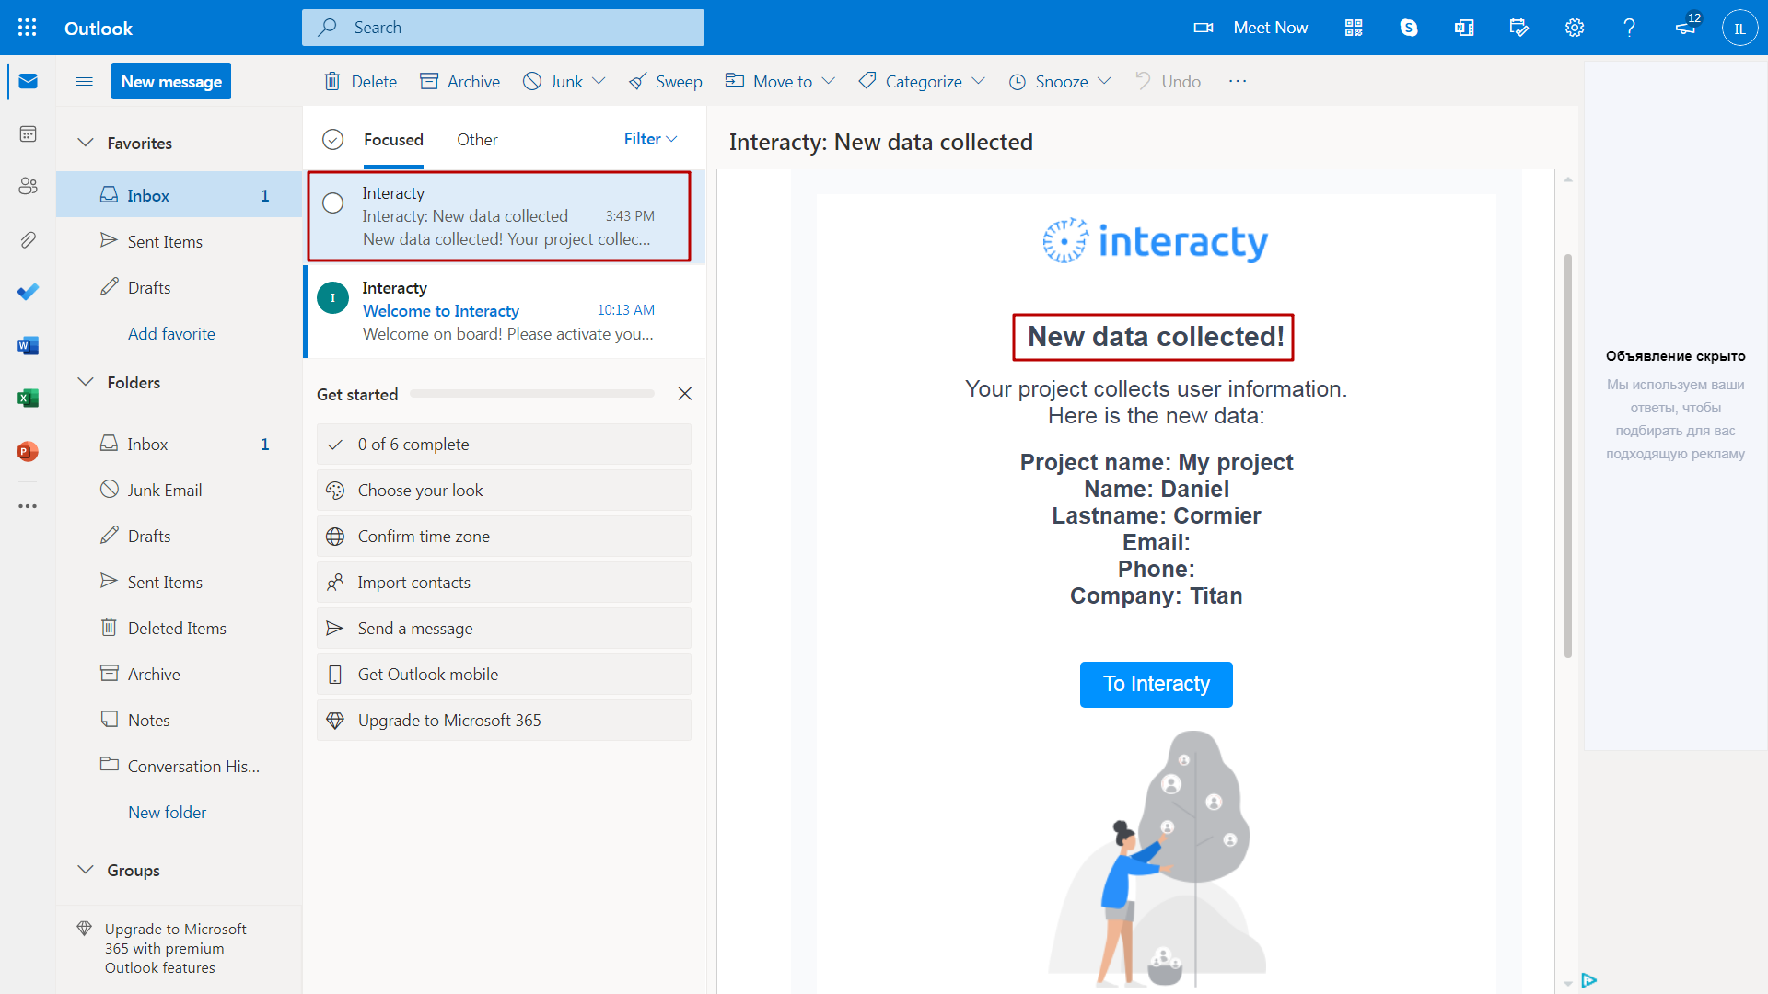Toggle navigation pane hamburger icon
The width and height of the screenshot is (1768, 994).
click(x=84, y=81)
